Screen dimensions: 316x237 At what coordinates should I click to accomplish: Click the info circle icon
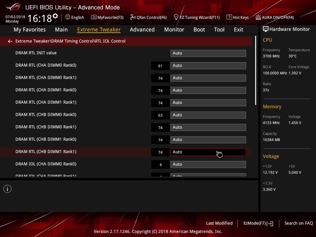[x=7, y=189]
